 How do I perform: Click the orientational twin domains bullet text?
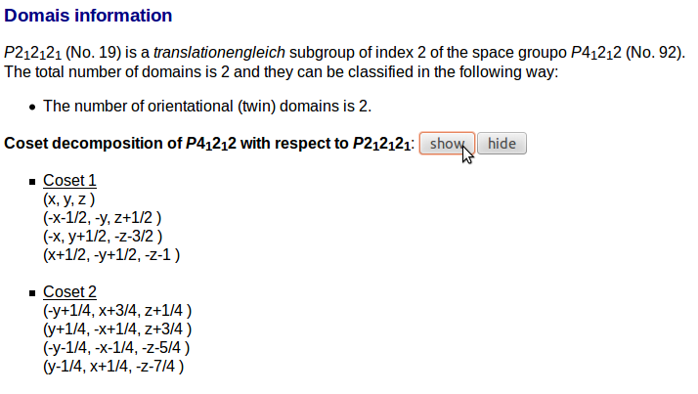207,107
